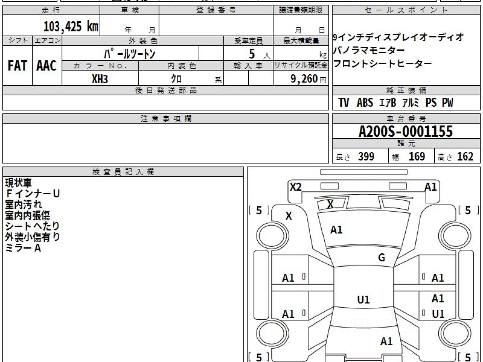
Task: Select the color code XH3
Action: [x=100, y=79]
